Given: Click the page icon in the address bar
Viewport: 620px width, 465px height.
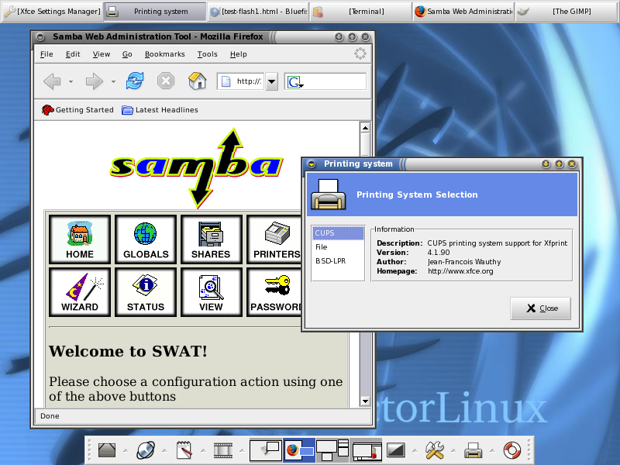Looking at the screenshot, I should coord(226,81).
